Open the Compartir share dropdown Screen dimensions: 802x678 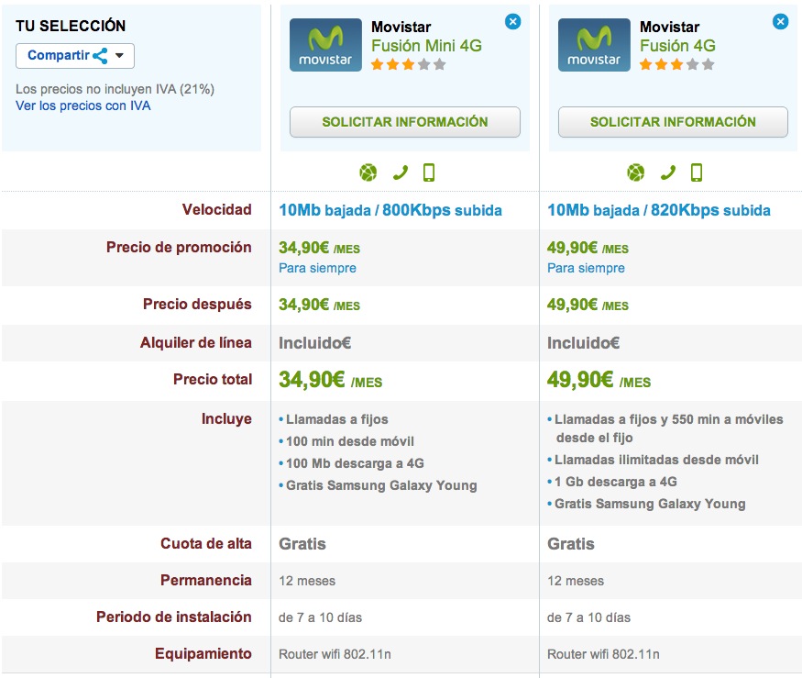(75, 56)
